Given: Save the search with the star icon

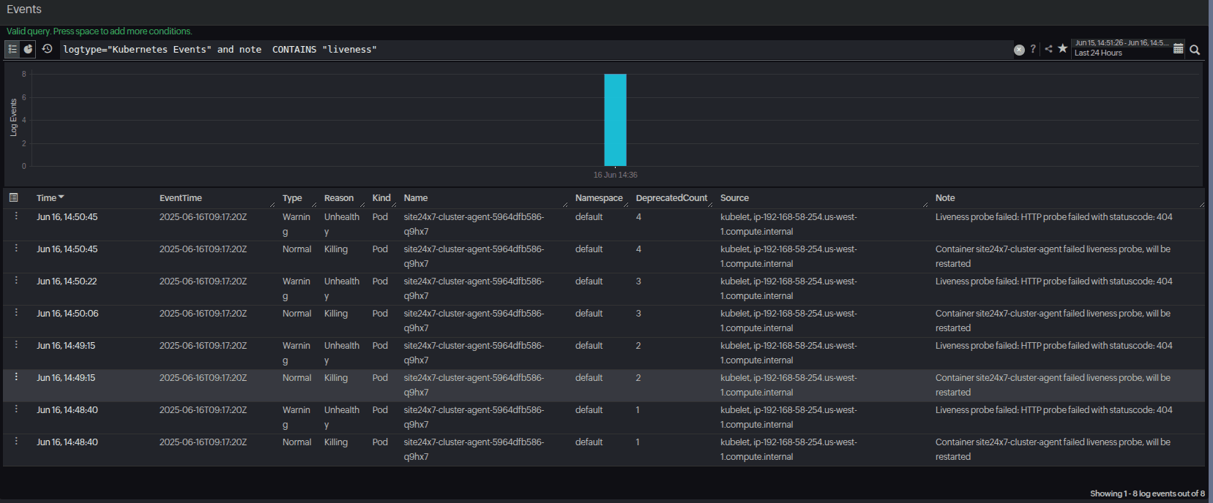Looking at the screenshot, I should 1062,49.
